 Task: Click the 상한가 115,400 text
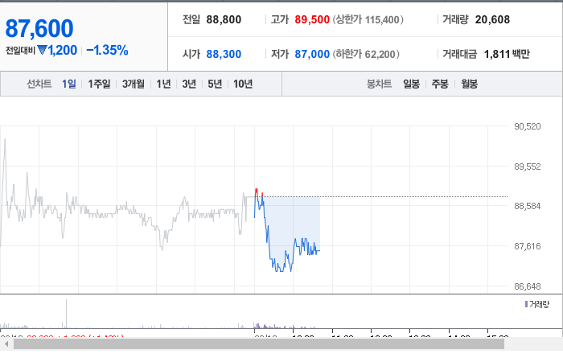(x=368, y=19)
